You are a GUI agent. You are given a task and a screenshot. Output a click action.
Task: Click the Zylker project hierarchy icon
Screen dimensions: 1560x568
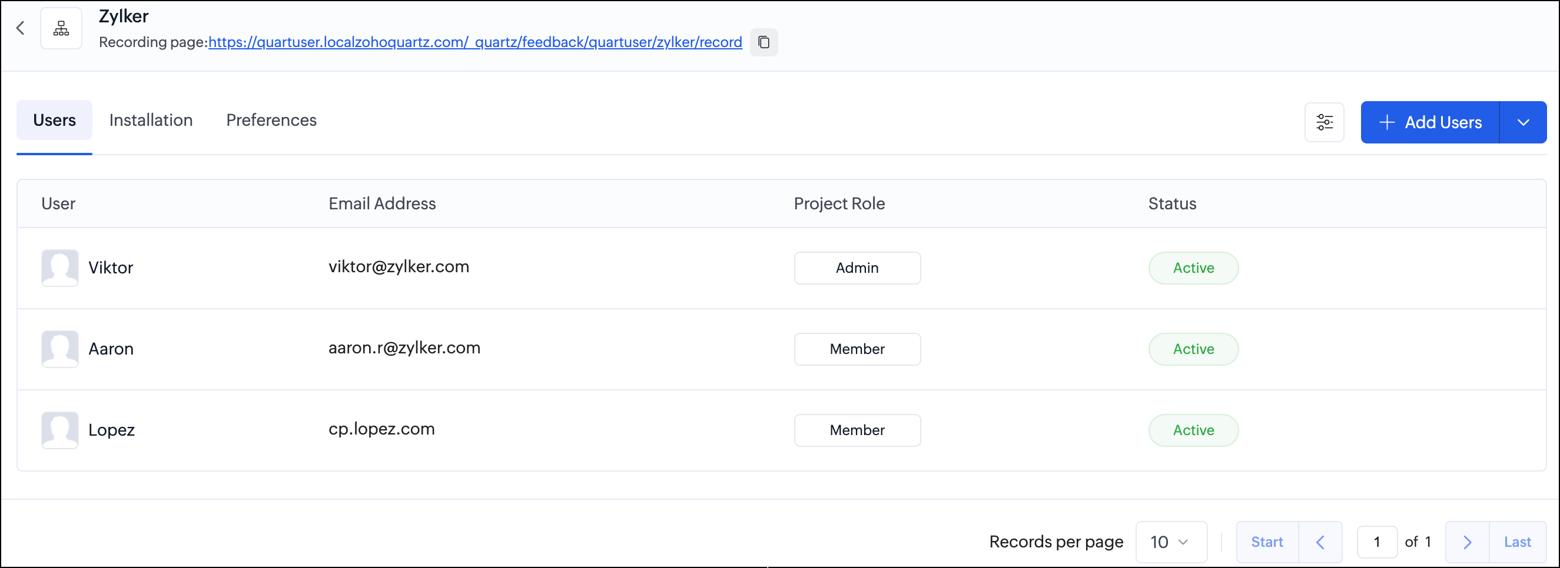[x=61, y=28]
